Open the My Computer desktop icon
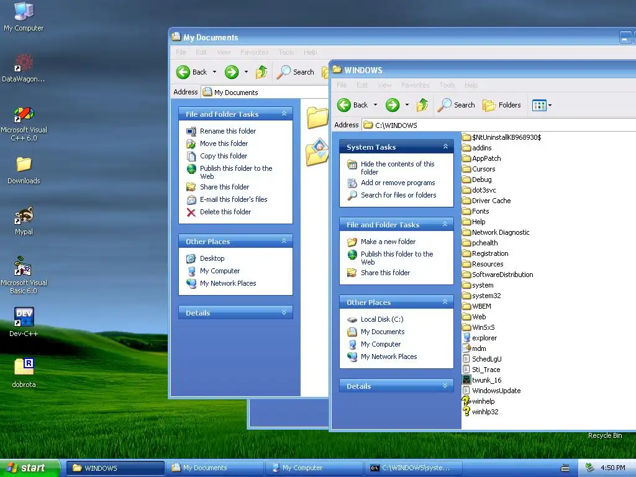This screenshot has height=477, width=636. 24,17
